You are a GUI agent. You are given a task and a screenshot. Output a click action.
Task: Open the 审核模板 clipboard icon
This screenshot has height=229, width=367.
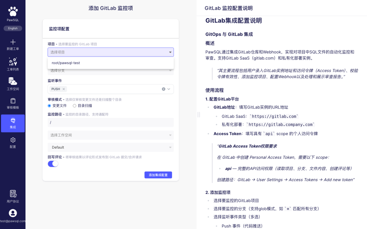point(13,101)
